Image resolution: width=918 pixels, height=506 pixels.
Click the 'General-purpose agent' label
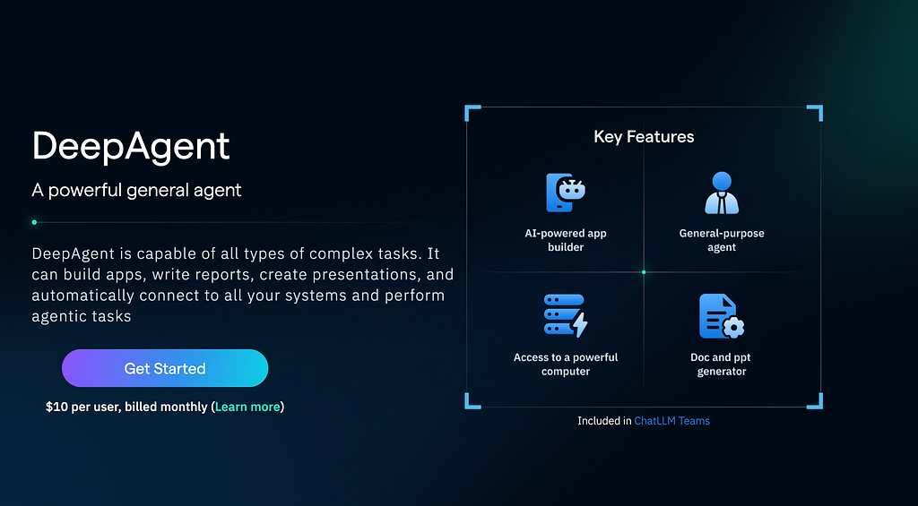coord(722,240)
